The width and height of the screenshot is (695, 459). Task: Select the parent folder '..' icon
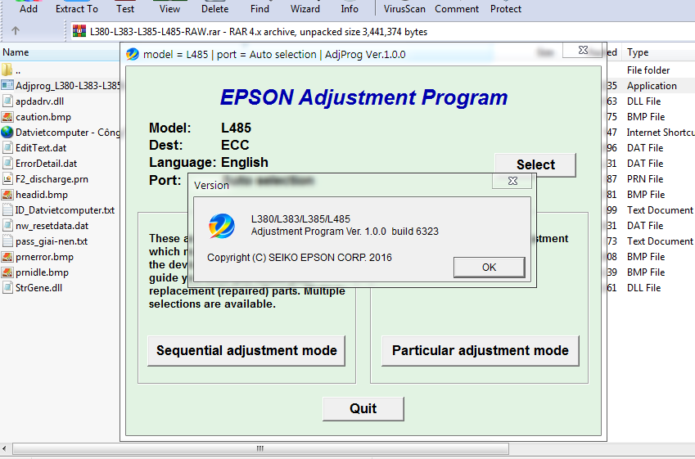click(x=7, y=70)
